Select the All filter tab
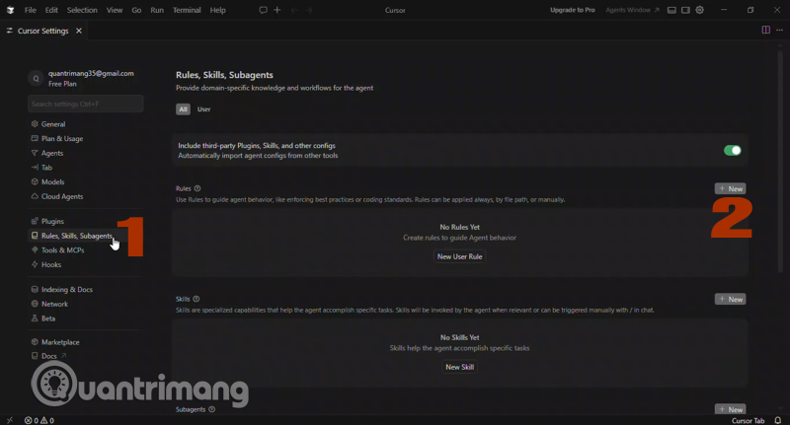 click(x=184, y=109)
